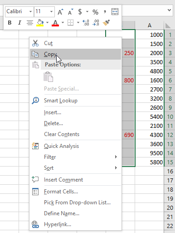Choose Cut from the context menu
Viewport: 175px width, 233px height.
[x=76, y=43]
